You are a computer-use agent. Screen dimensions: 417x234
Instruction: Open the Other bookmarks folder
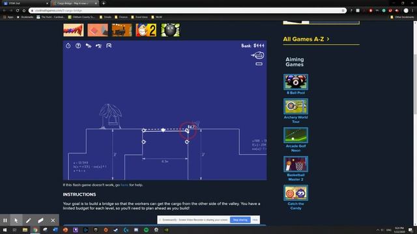coord(402,17)
